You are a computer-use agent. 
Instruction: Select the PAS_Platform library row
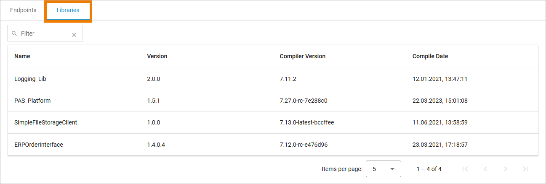32,101
